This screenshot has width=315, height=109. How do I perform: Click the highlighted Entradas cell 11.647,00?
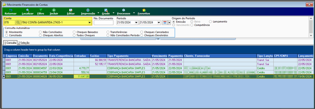click(82, 76)
